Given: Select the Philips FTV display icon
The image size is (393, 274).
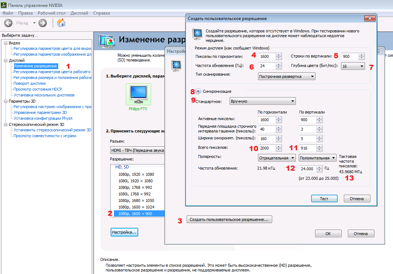Looking at the screenshot, I should click(x=138, y=94).
